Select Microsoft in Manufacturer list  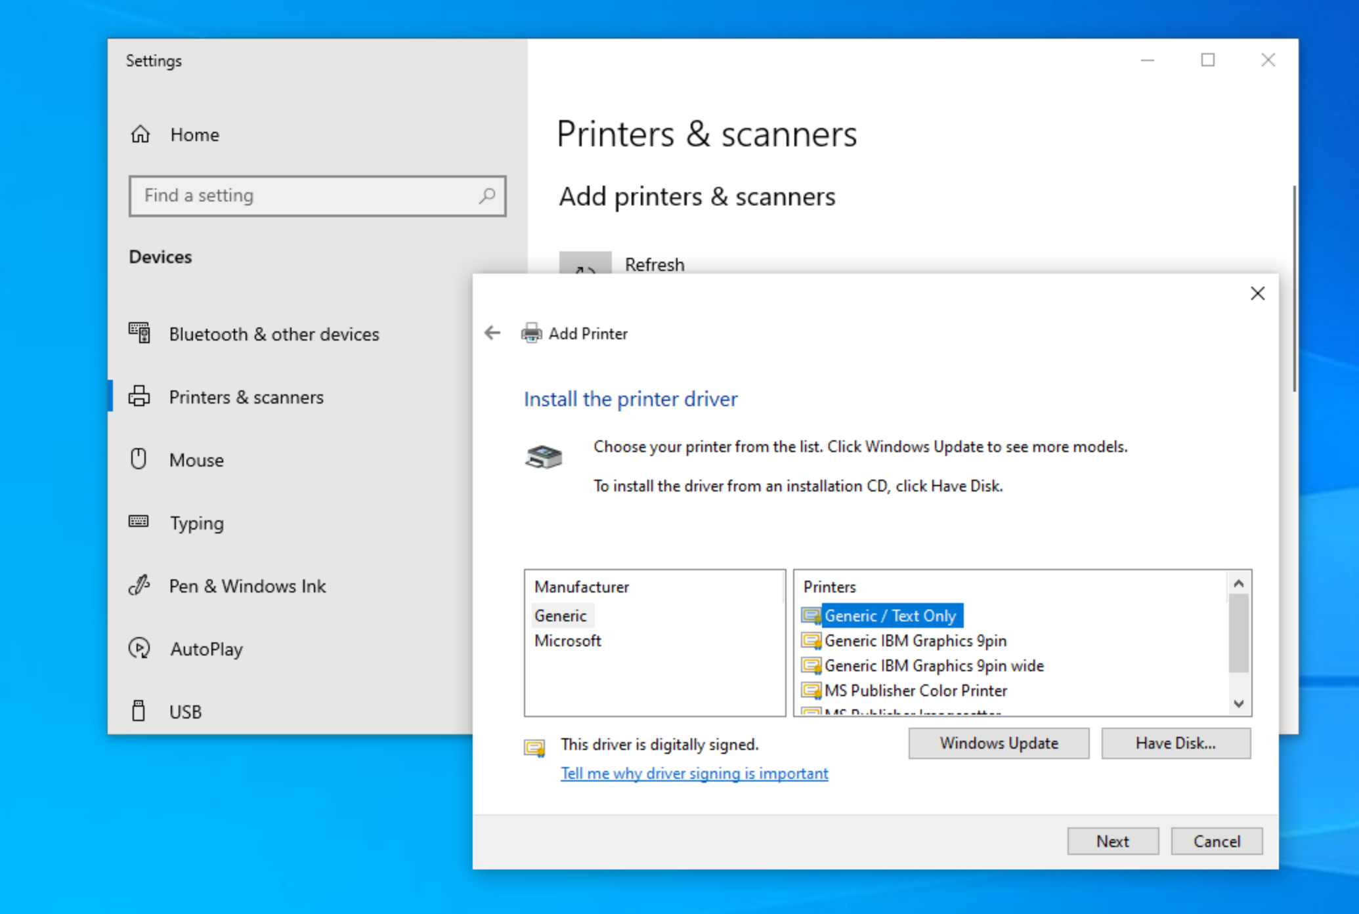(567, 640)
